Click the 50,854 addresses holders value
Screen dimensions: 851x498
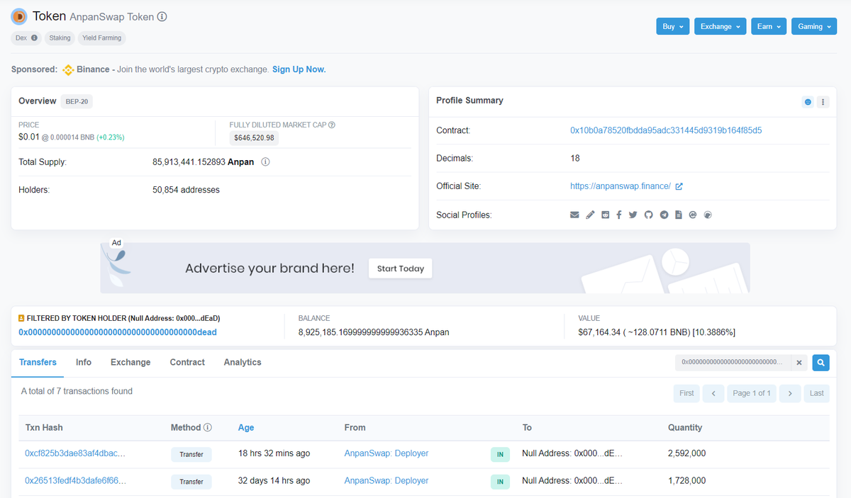coord(187,190)
